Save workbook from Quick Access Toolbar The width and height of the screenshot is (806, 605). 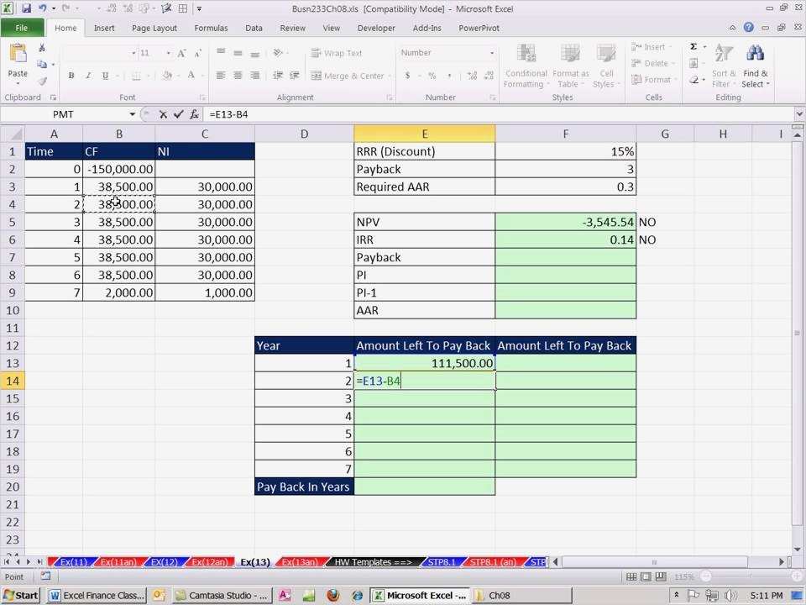(26, 8)
